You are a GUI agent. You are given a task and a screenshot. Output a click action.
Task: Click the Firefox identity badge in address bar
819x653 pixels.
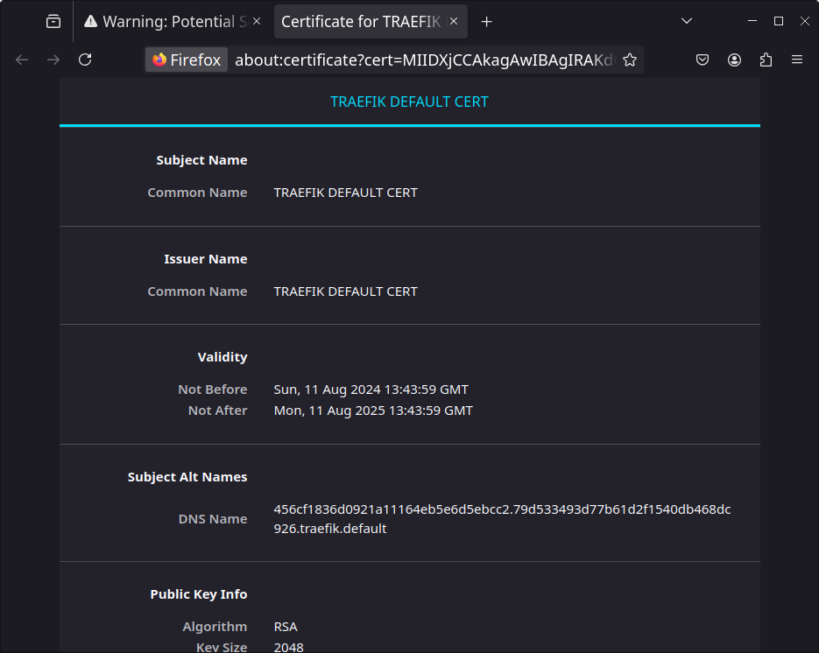tap(187, 60)
